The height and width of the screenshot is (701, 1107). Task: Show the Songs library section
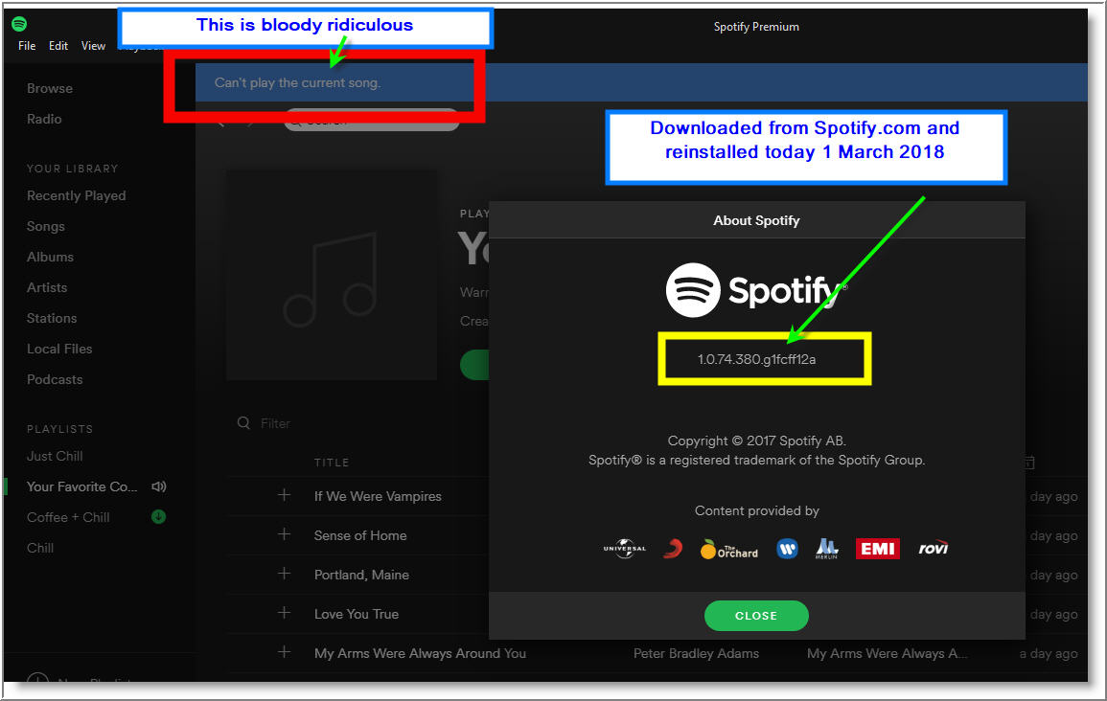tap(46, 226)
